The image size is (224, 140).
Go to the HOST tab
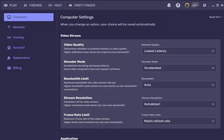(x=55, y=5)
